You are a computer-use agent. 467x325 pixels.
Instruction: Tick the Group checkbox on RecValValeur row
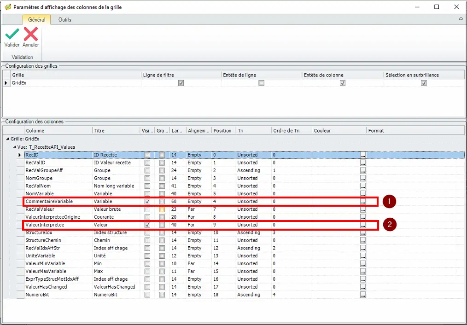click(162, 209)
